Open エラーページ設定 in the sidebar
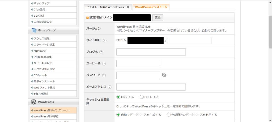The height and width of the screenshot is (122, 272). pos(53,45)
